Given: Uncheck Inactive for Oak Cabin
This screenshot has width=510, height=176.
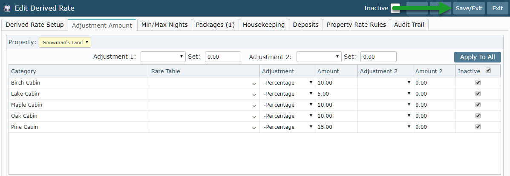Looking at the screenshot, I should click(478, 116).
